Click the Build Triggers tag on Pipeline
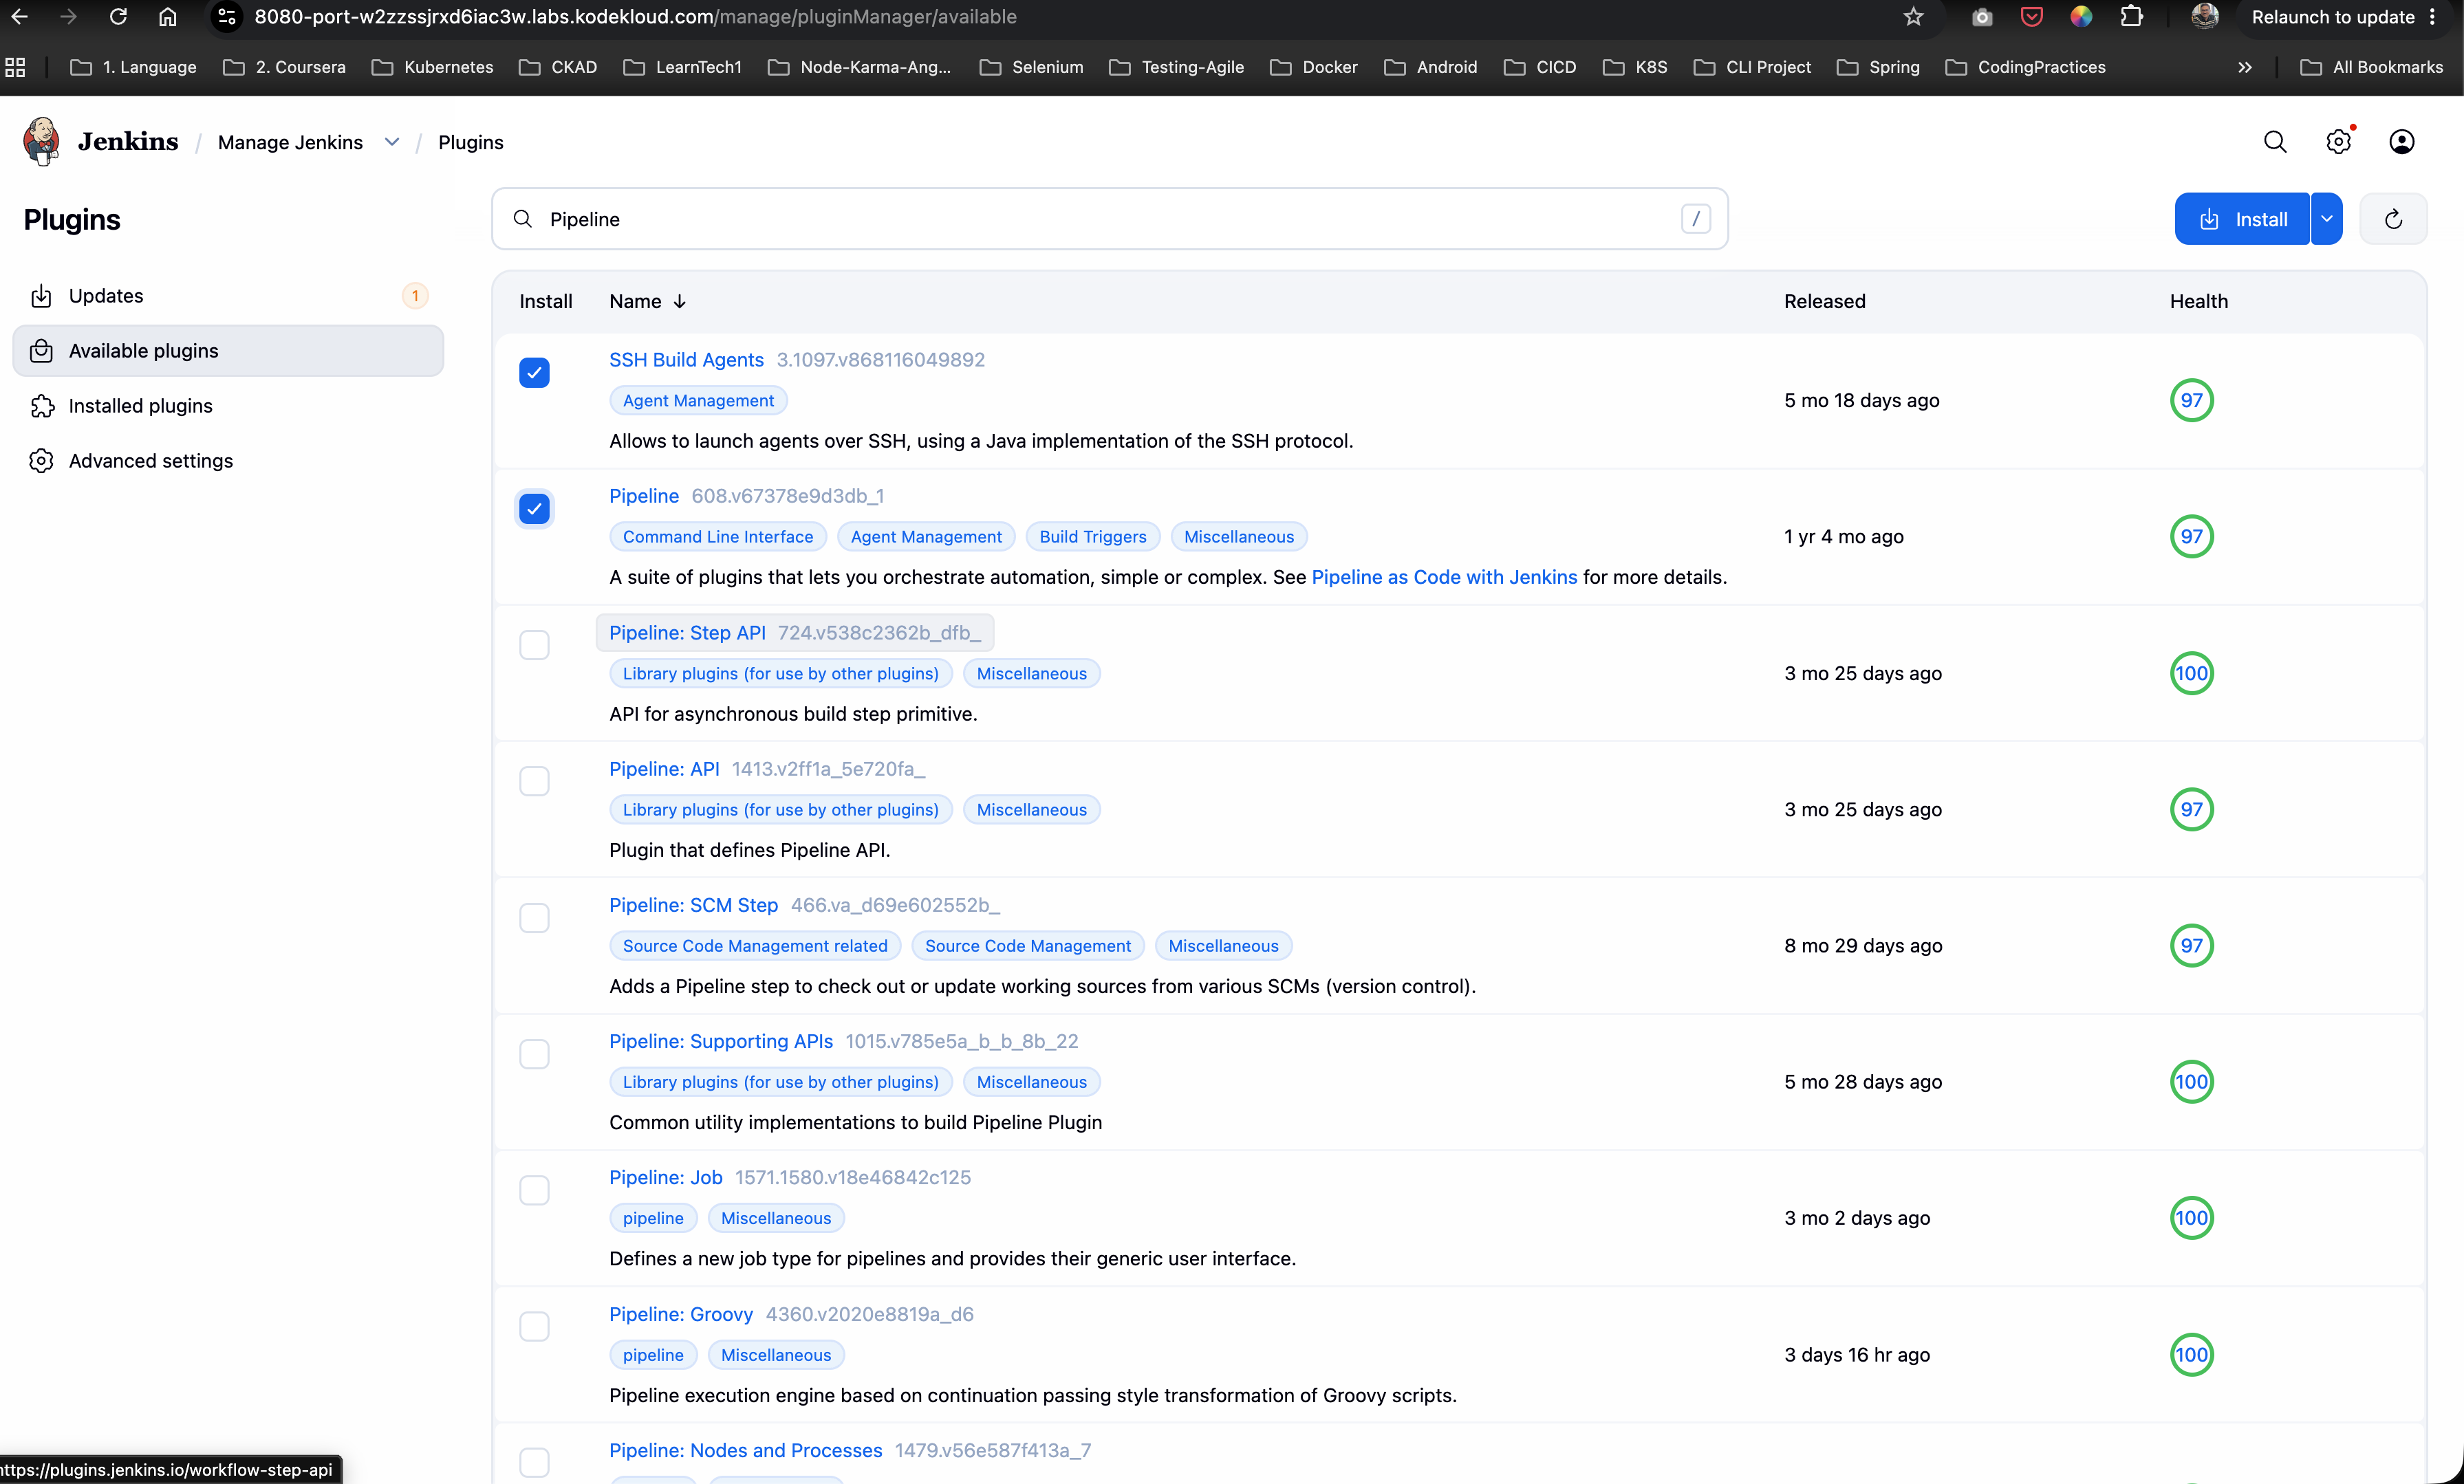Viewport: 2464px width, 1484px height. [x=1092, y=537]
